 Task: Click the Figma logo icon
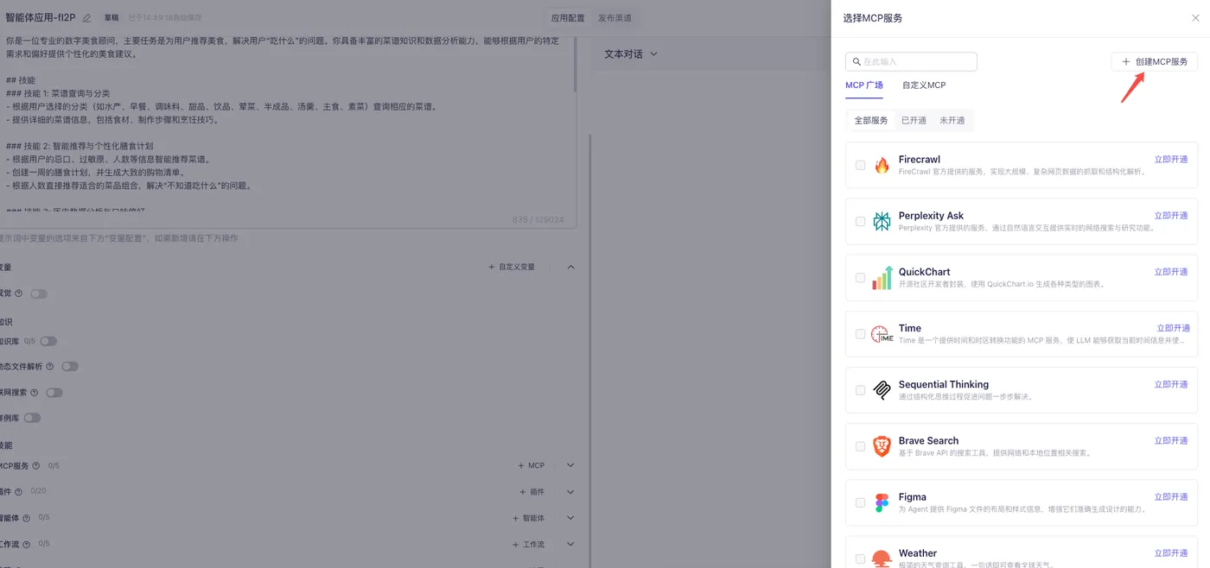pyautogui.click(x=882, y=503)
